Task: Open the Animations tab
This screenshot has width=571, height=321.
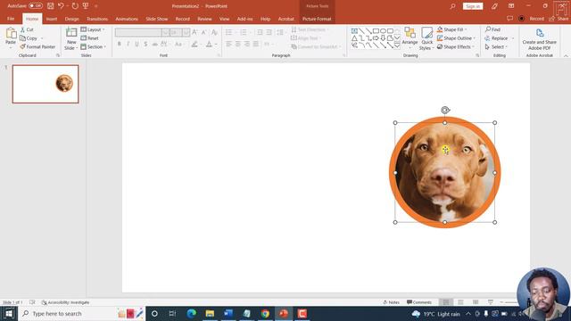Action: tap(127, 19)
